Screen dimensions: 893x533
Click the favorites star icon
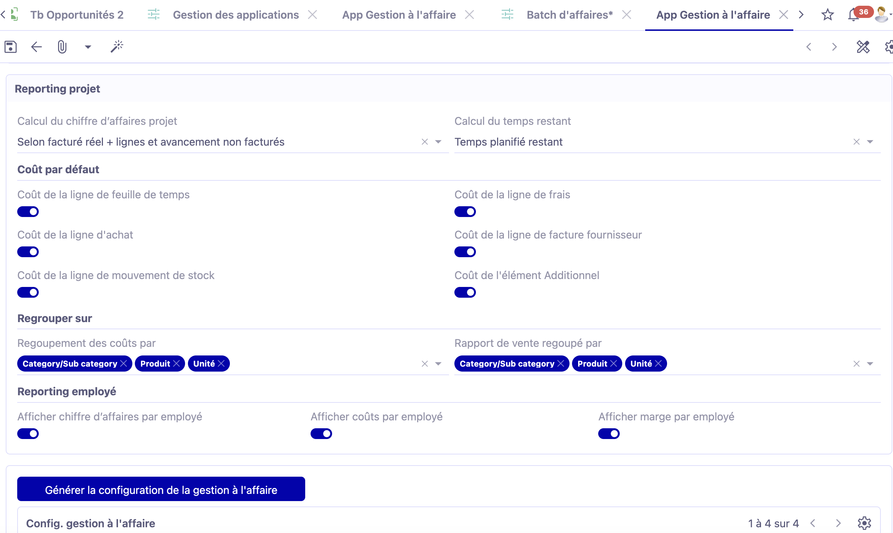click(827, 14)
